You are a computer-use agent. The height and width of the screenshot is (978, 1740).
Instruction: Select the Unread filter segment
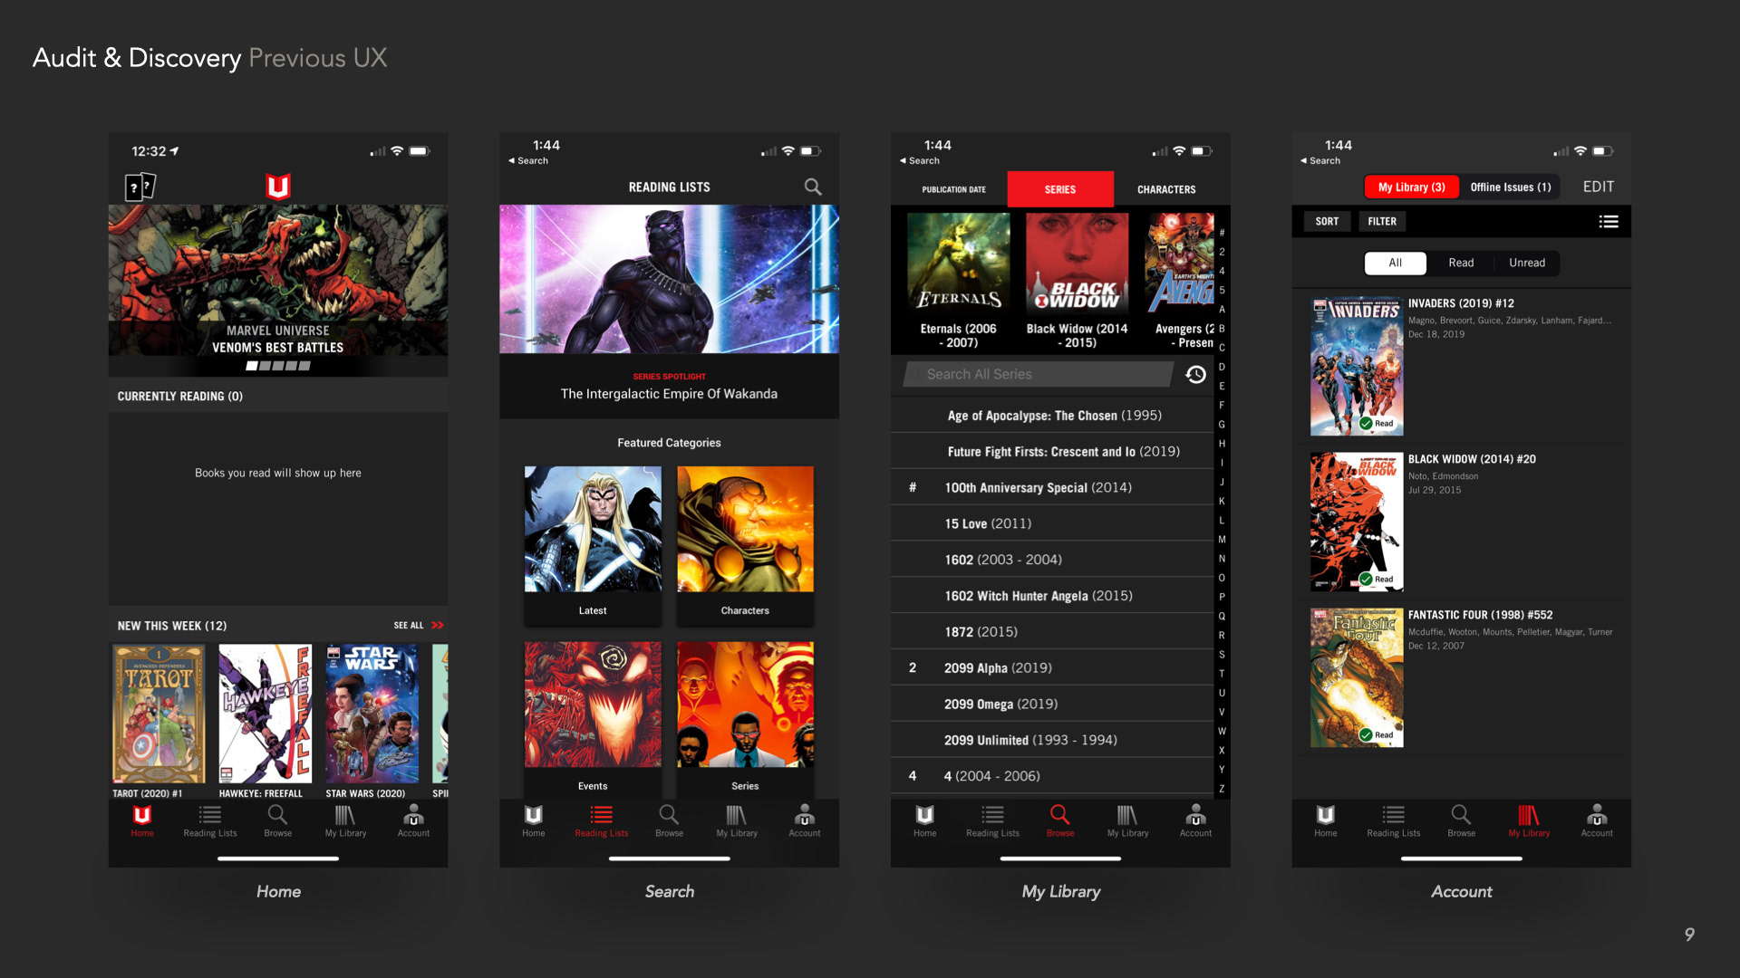tap(1526, 263)
